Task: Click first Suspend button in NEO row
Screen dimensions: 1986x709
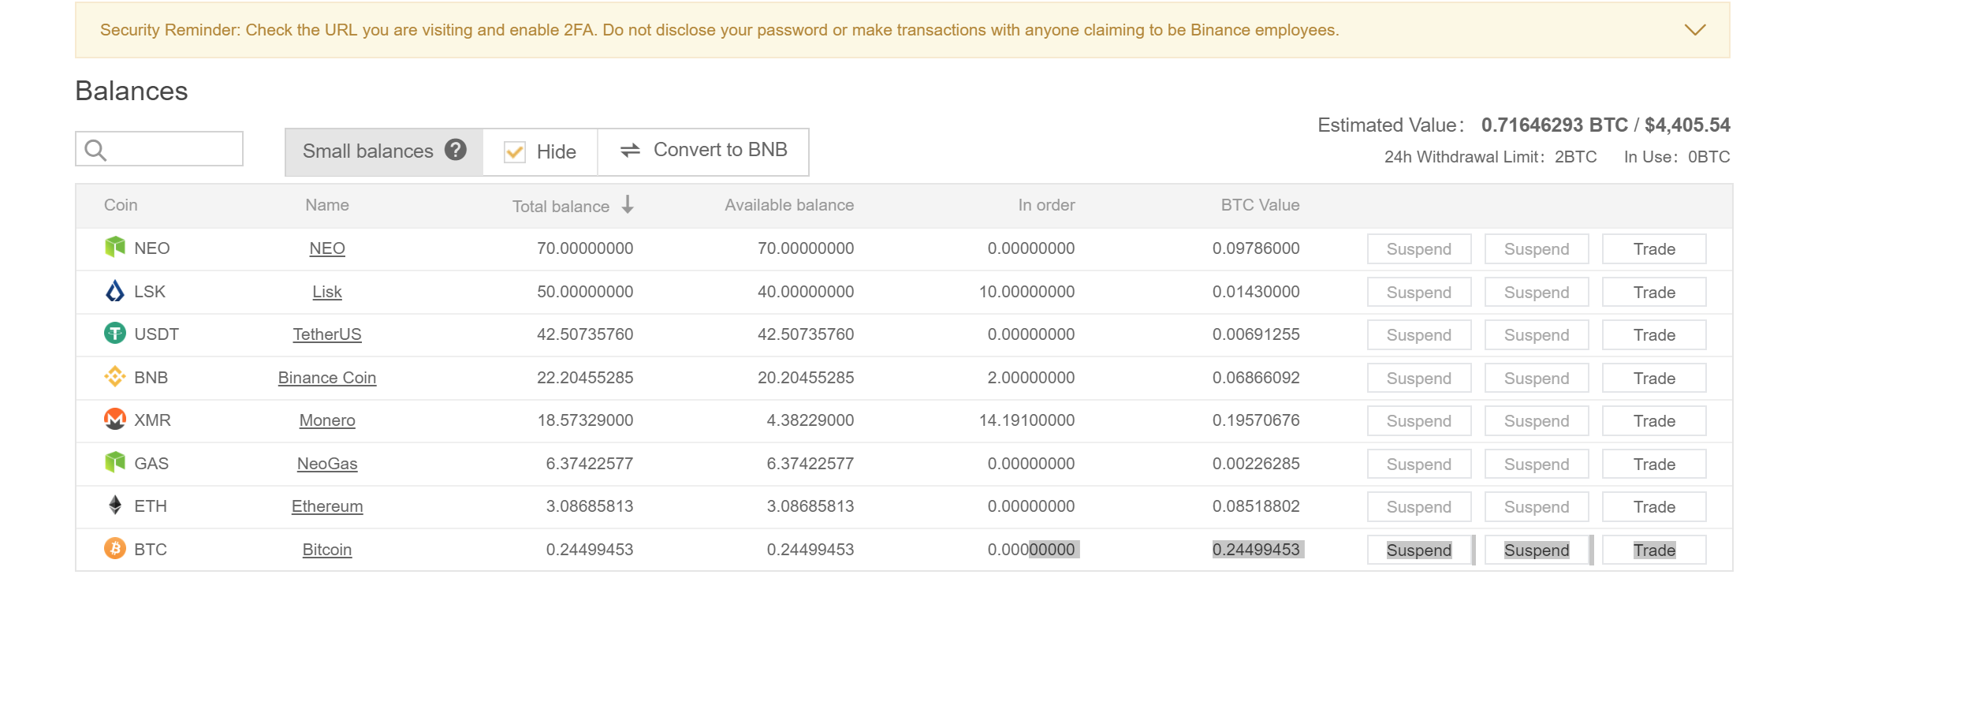Action: (x=1419, y=249)
